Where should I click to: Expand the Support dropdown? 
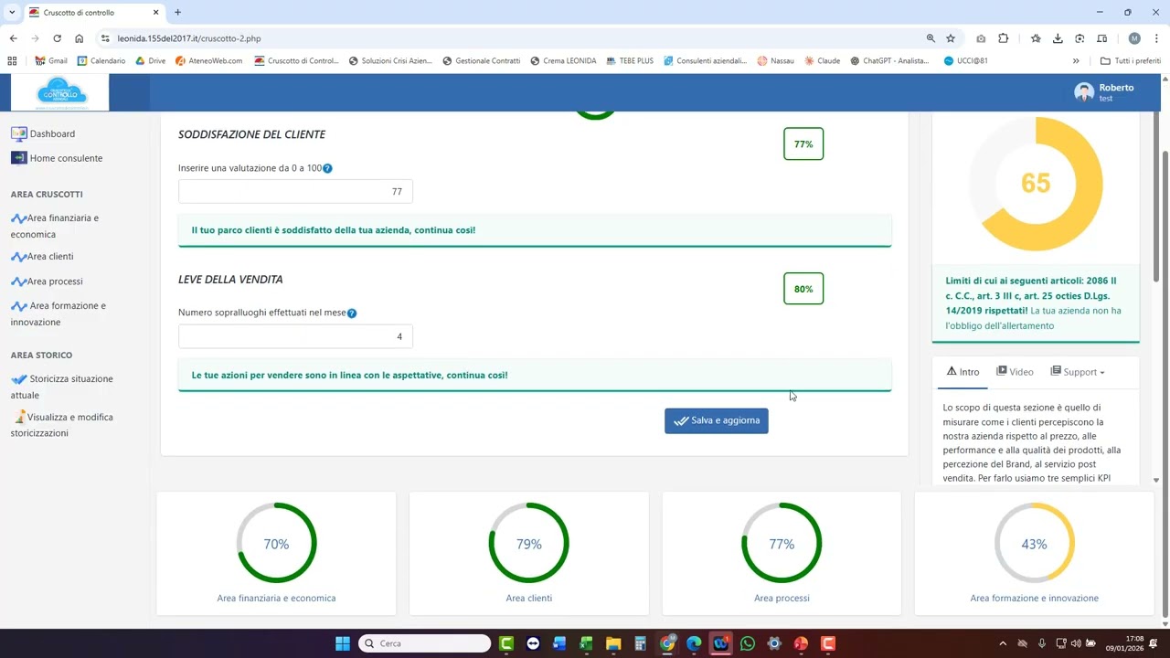click(x=1079, y=372)
